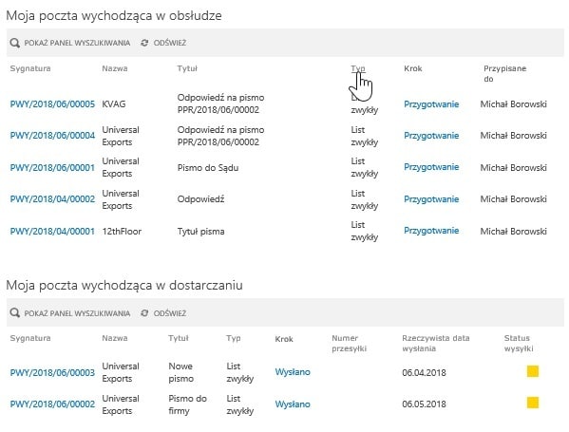Sort the lower table by Rzeczywista data wysłania
This screenshot has height=432, width=569.
tap(436, 343)
